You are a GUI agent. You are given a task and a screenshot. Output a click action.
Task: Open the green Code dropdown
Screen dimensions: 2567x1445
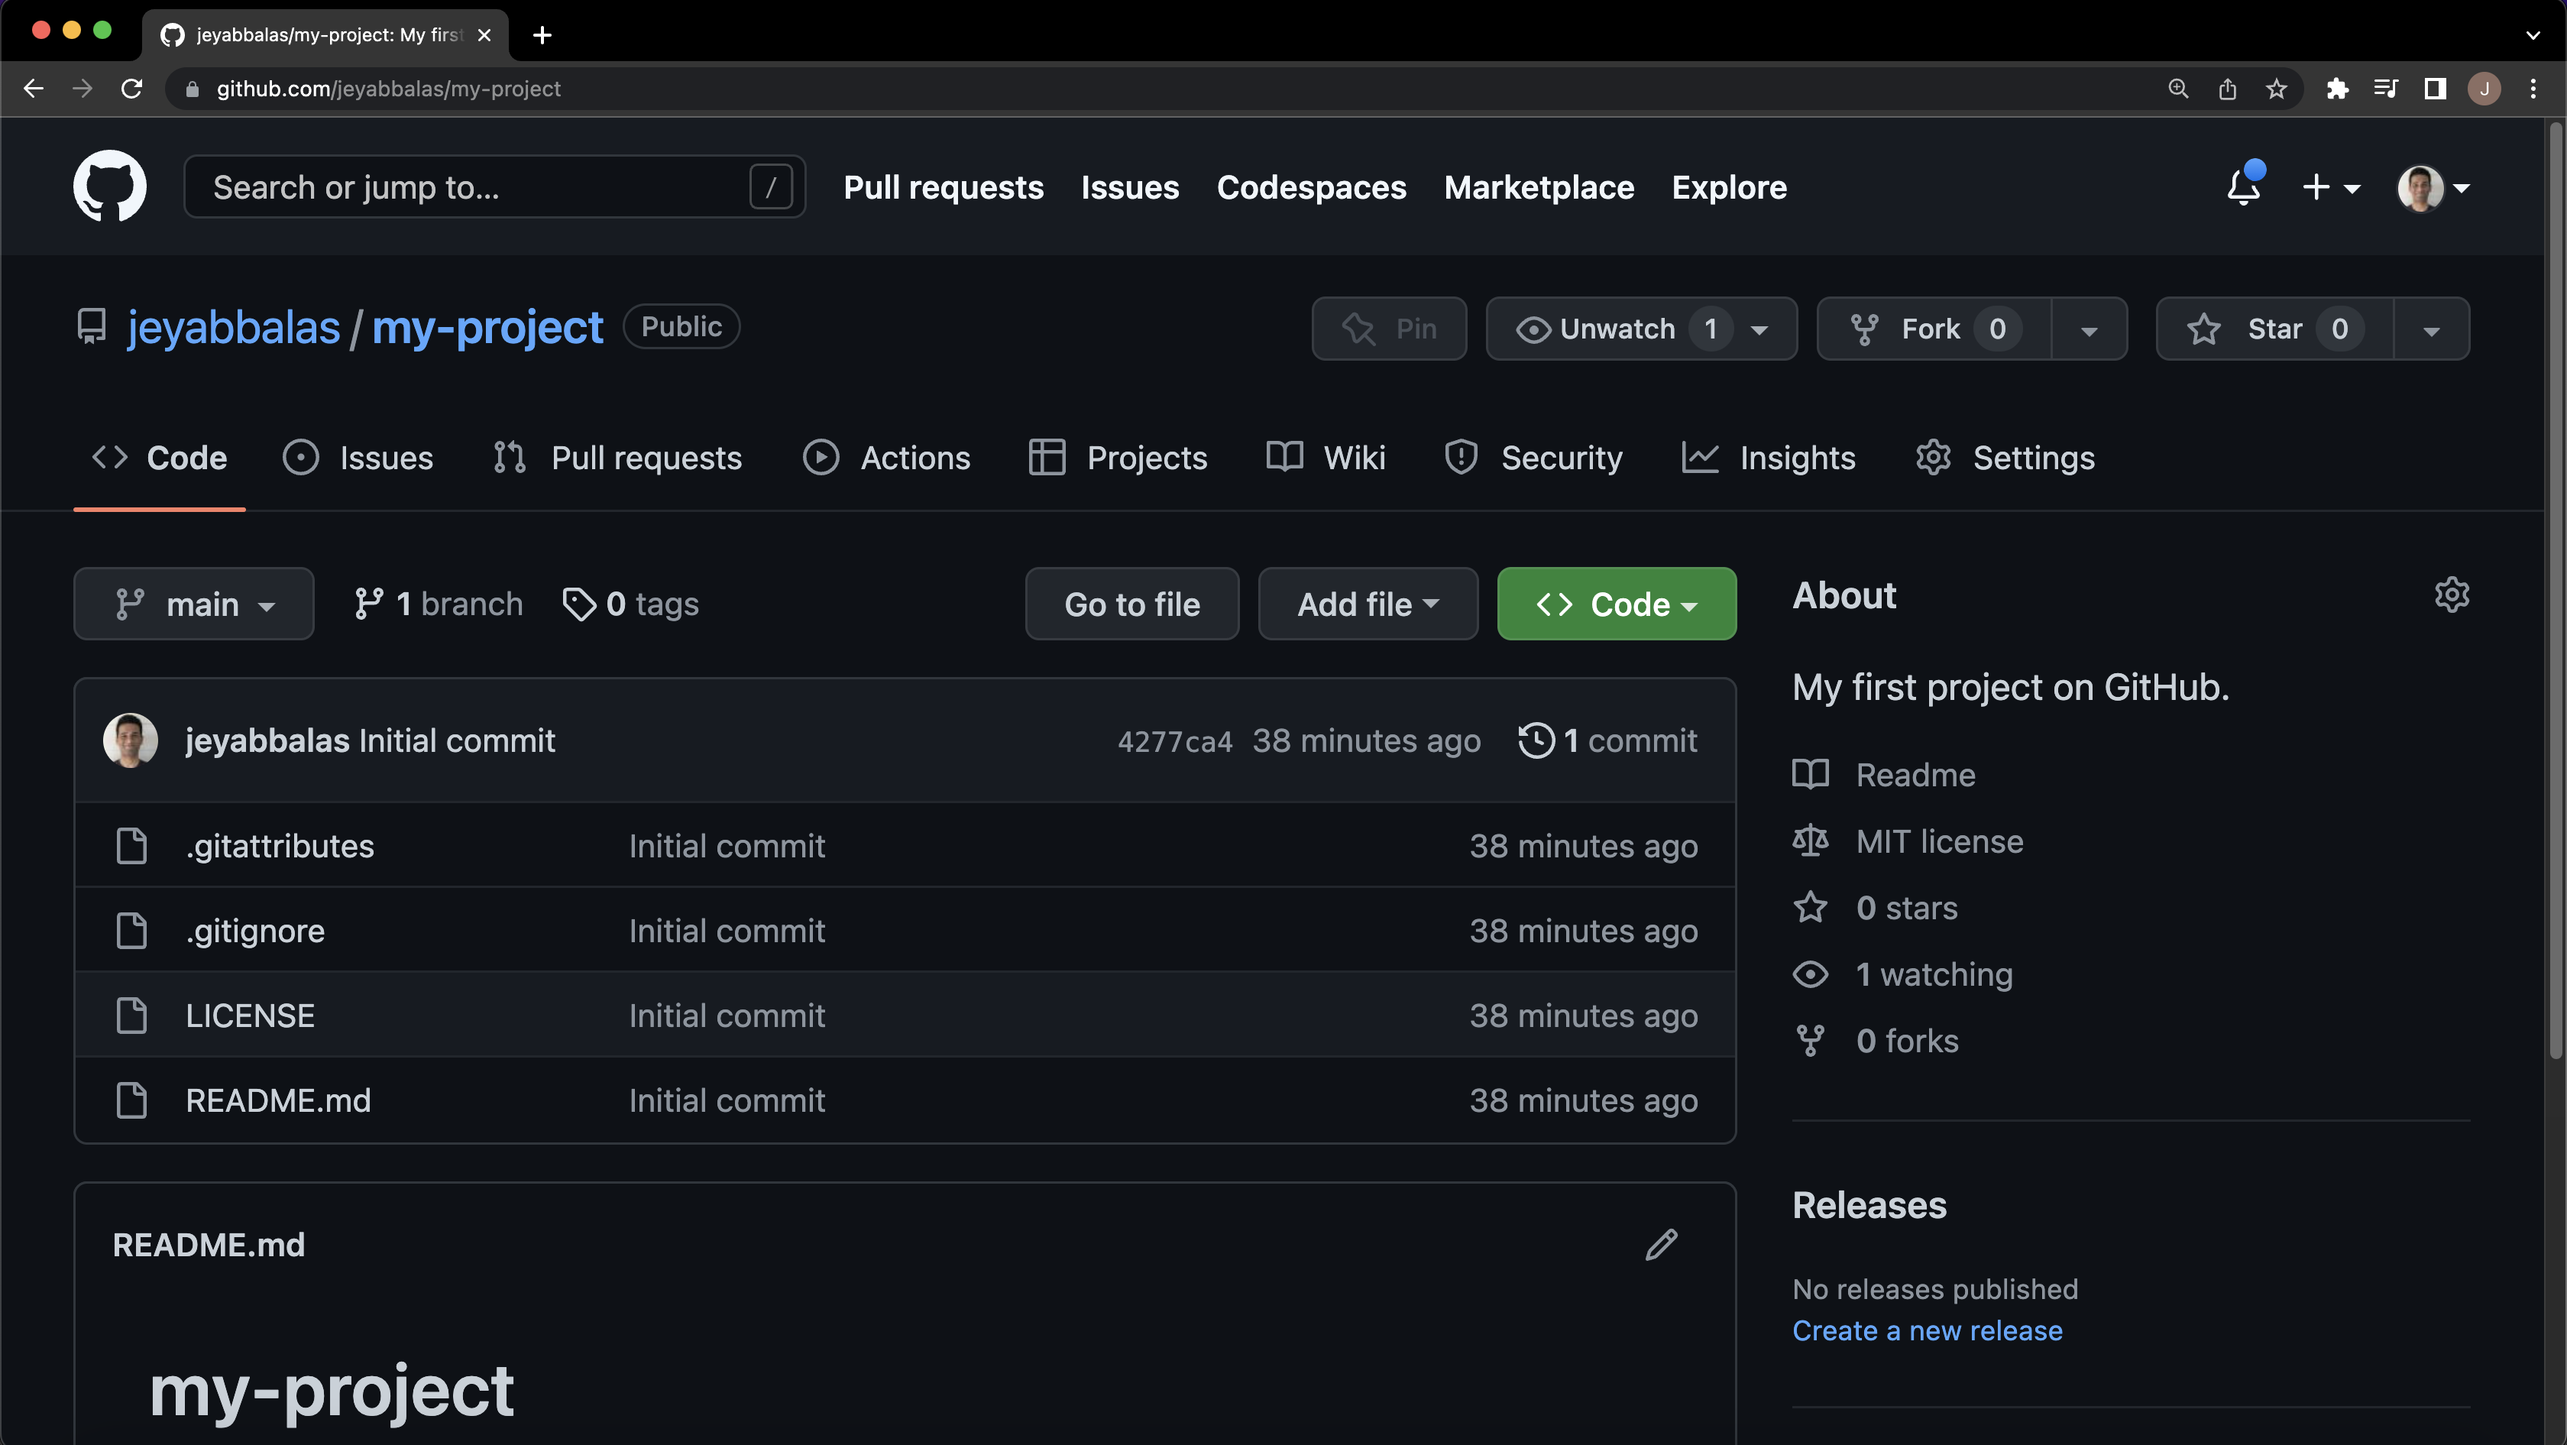(x=1617, y=604)
